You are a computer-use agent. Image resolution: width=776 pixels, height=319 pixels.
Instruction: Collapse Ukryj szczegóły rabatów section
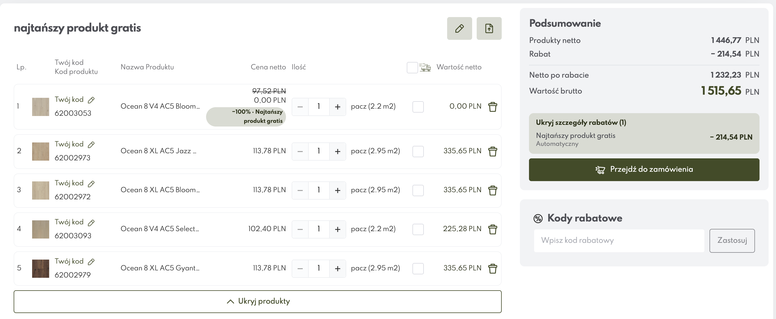coord(581,123)
